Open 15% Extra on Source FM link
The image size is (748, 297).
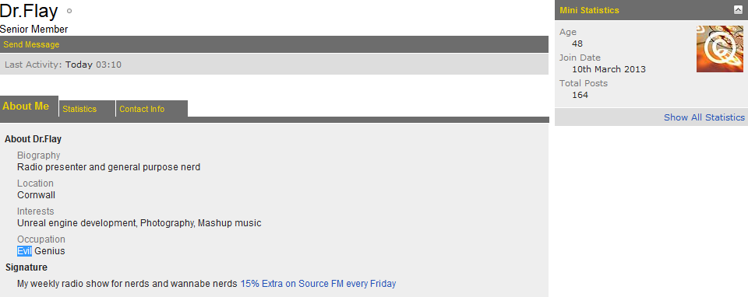click(318, 284)
